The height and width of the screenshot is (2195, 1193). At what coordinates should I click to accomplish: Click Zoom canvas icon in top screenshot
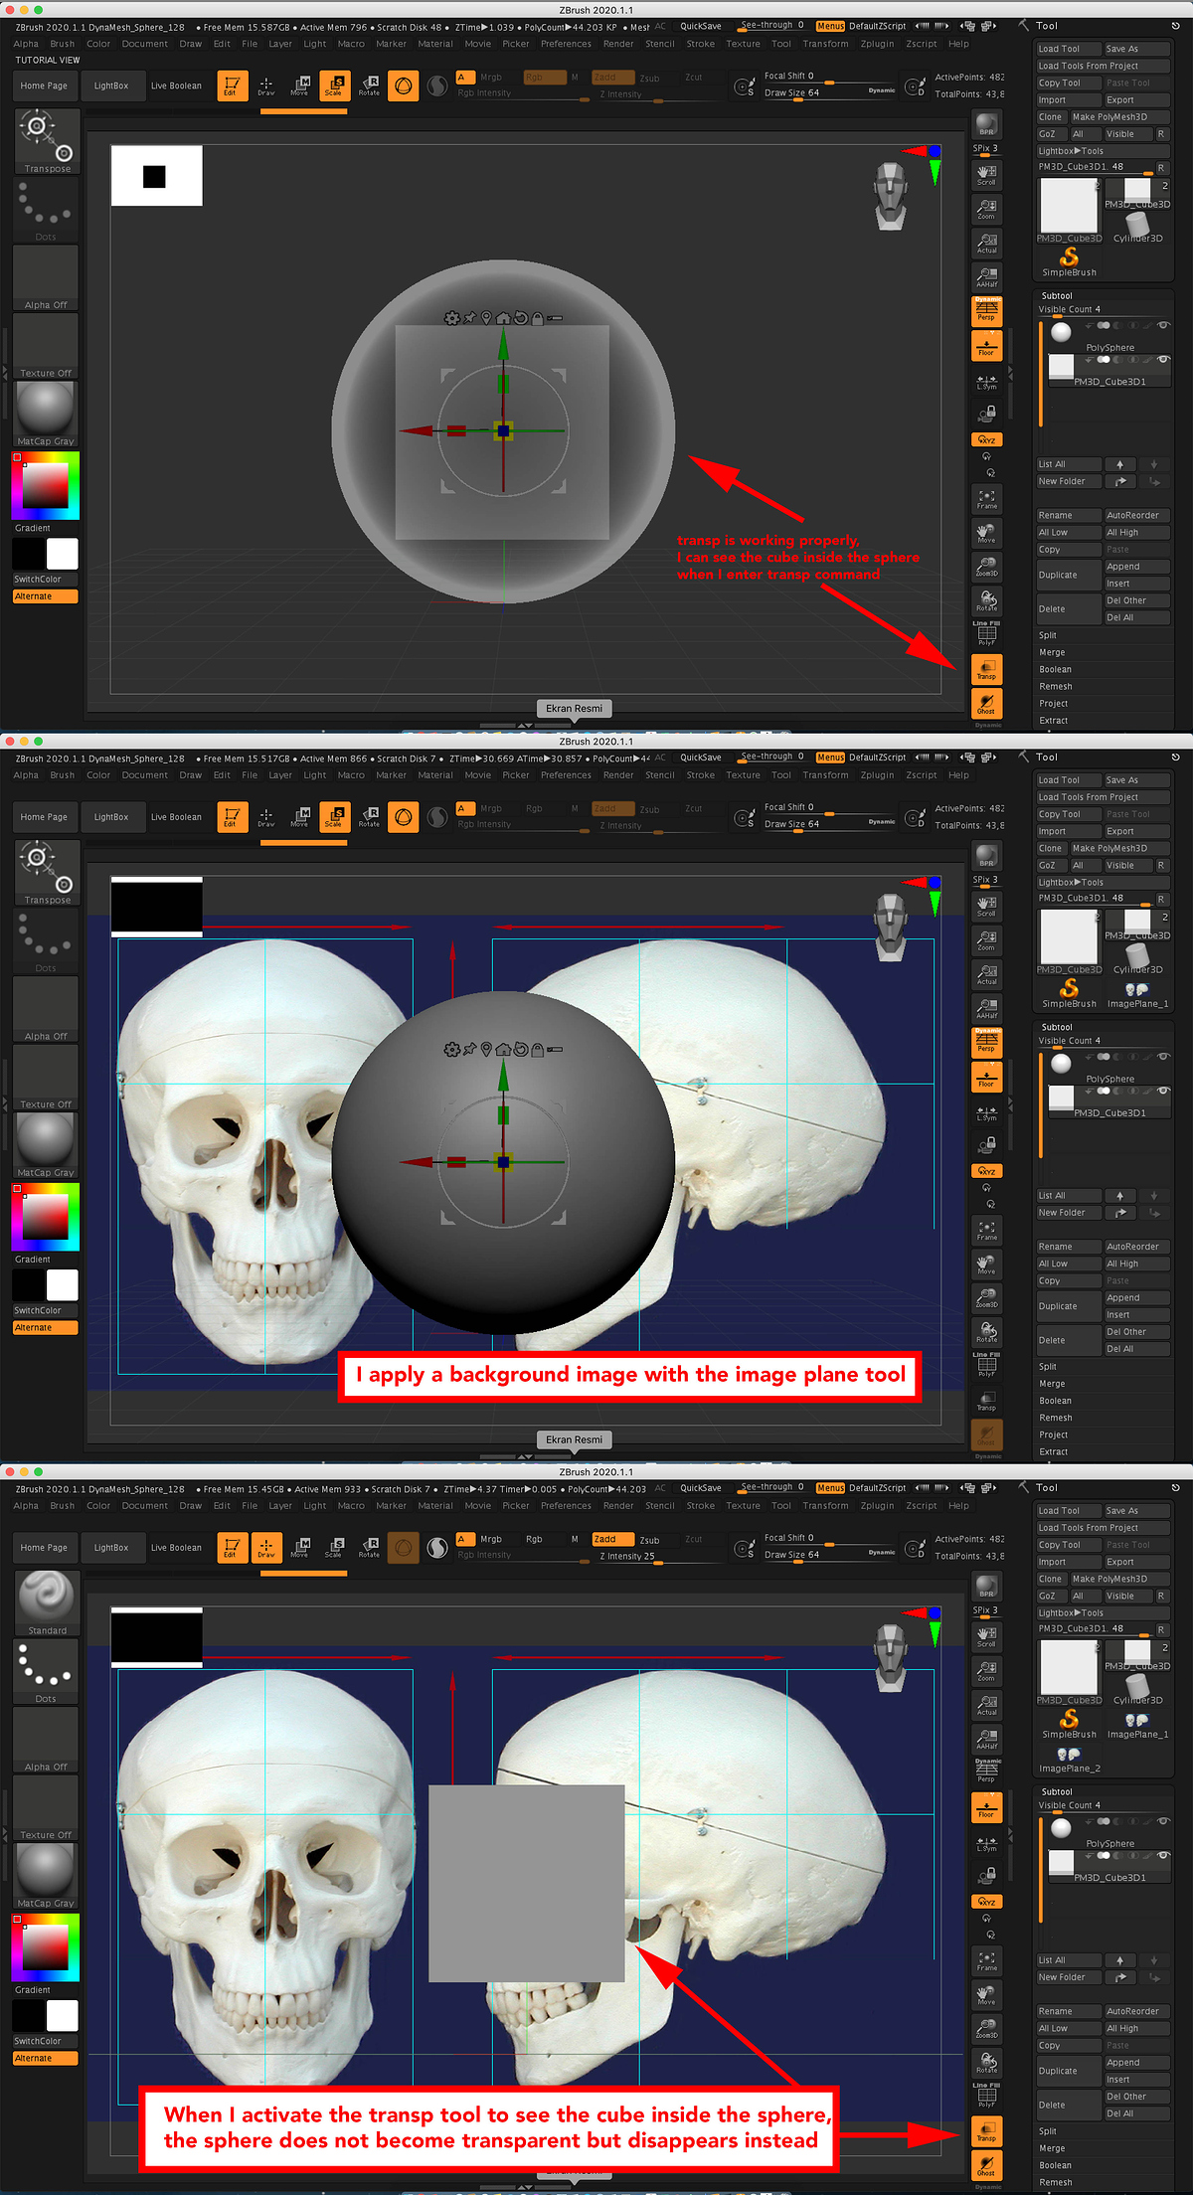(x=986, y=209)
